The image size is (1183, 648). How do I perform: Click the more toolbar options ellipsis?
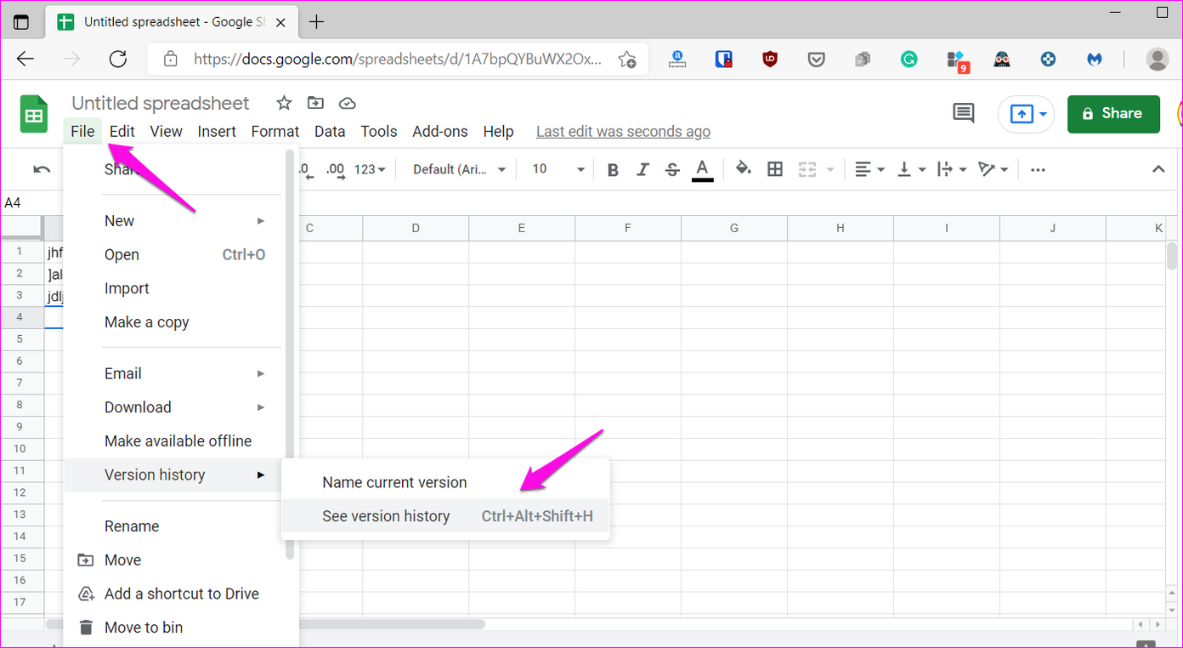click(x=1038, y=169)
